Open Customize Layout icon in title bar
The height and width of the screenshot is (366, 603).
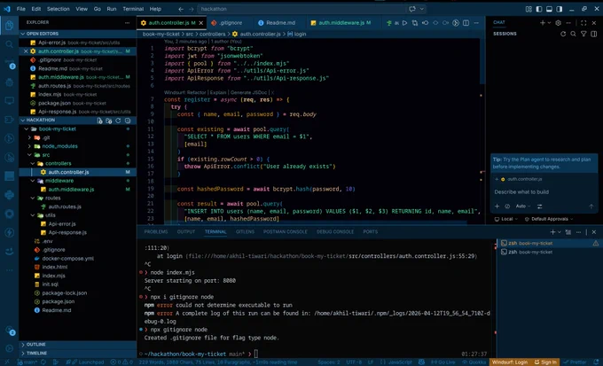click(529, 9)
